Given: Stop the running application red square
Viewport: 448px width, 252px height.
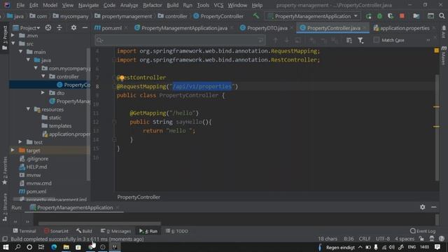Looking at the screenshot, I should [x=402, y=16].
